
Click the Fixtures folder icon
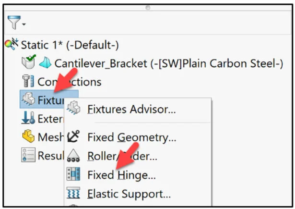tap(28, 100)
